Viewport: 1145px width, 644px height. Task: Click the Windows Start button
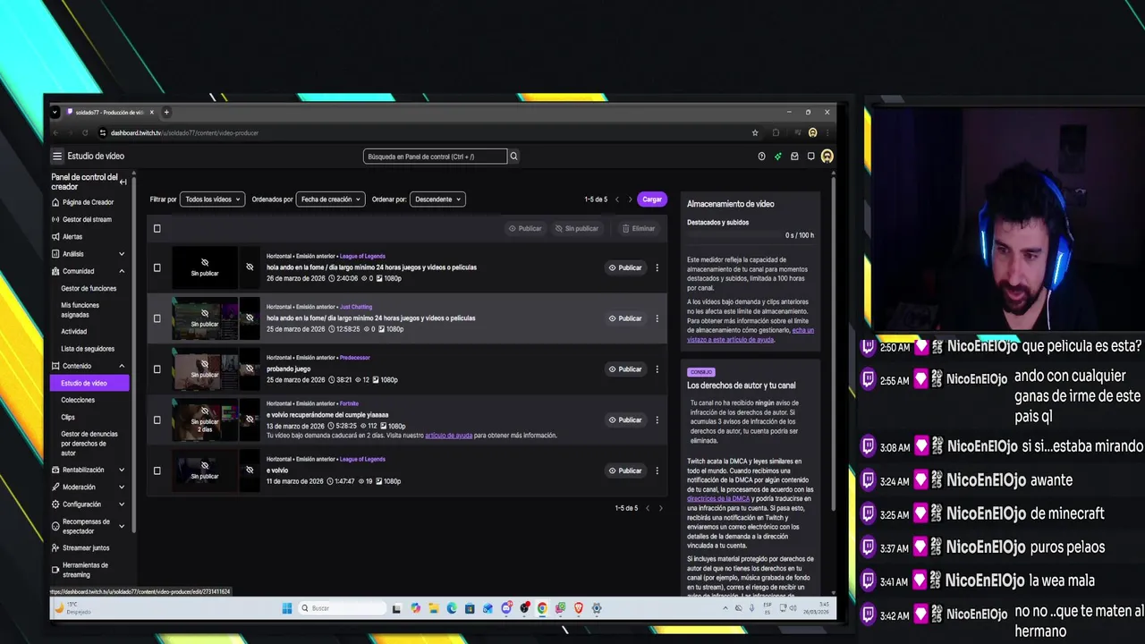pos(287,608)
